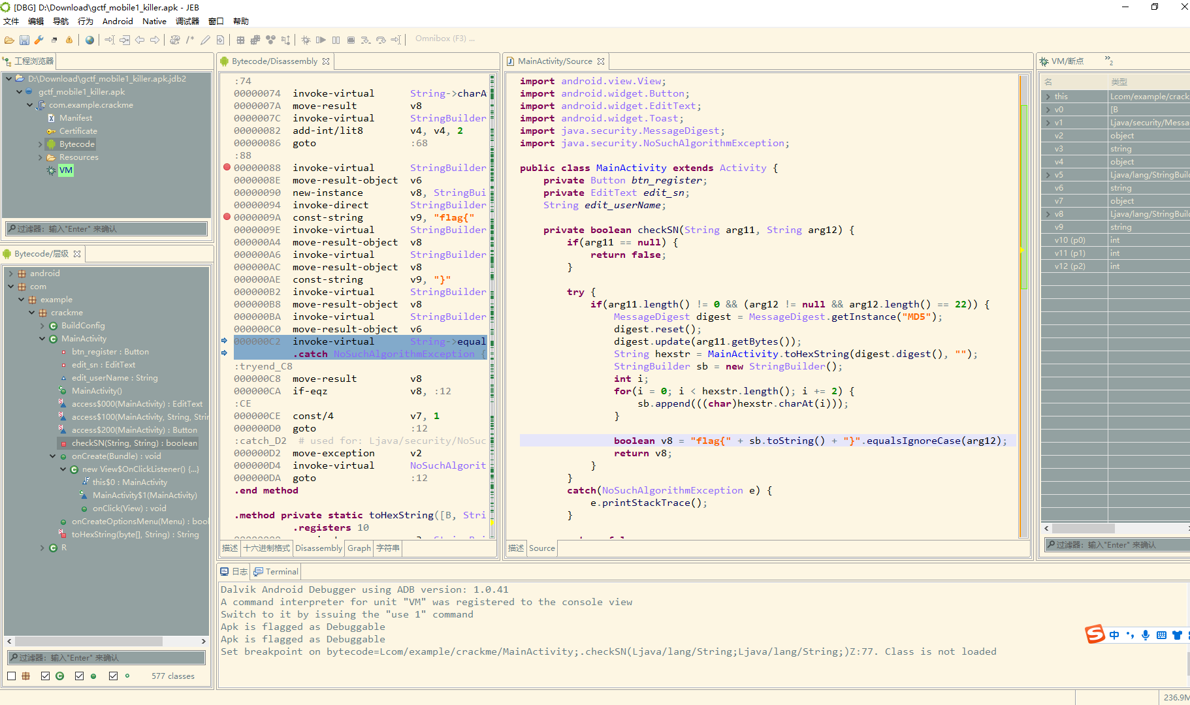Click the input method keyboard icon
1190x705 pixels.
1161,634
